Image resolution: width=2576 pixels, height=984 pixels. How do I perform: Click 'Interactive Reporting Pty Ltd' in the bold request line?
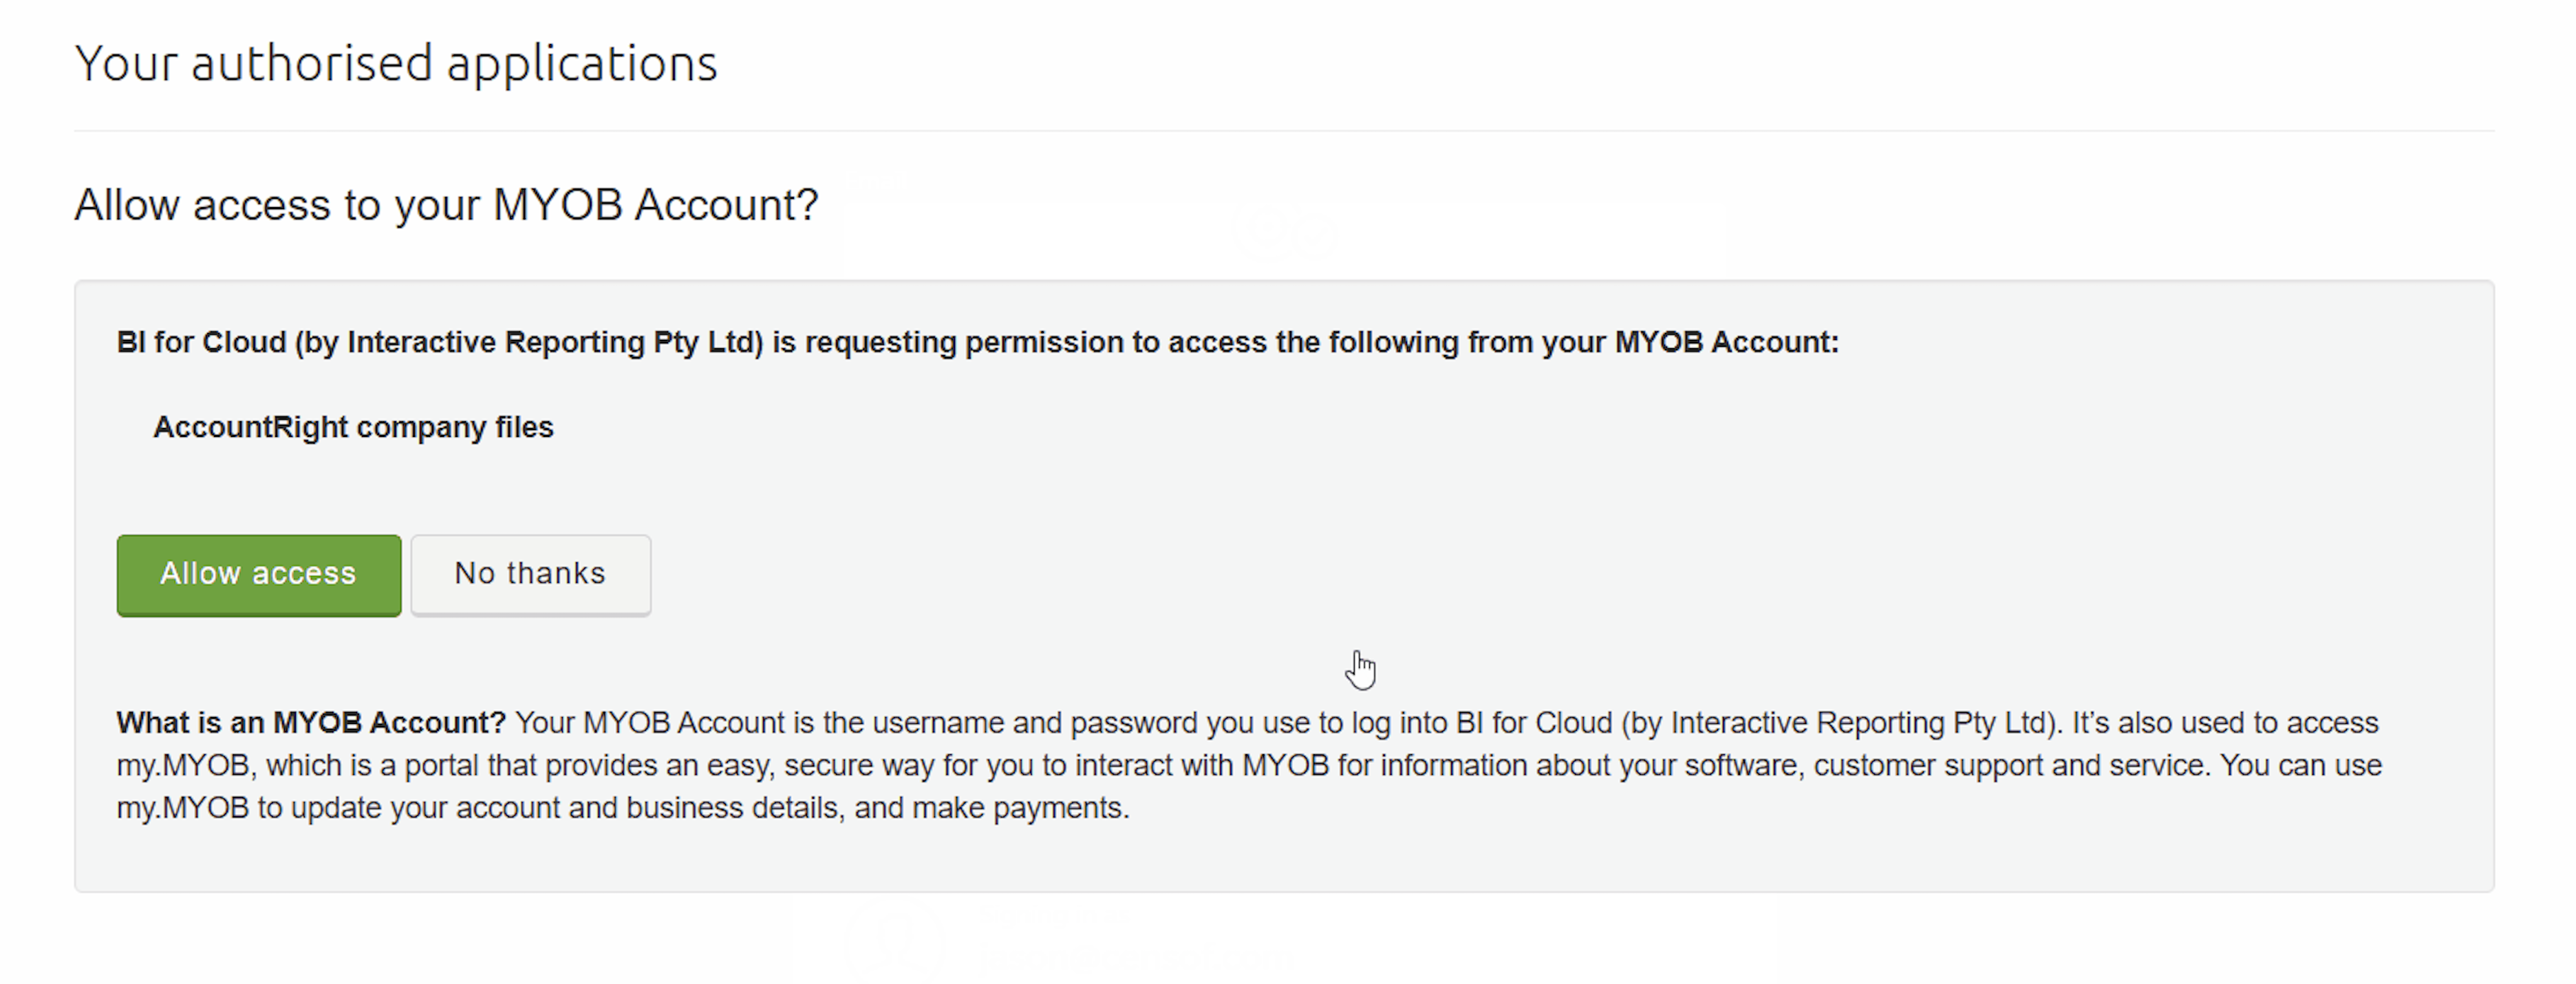coord(549,342)
